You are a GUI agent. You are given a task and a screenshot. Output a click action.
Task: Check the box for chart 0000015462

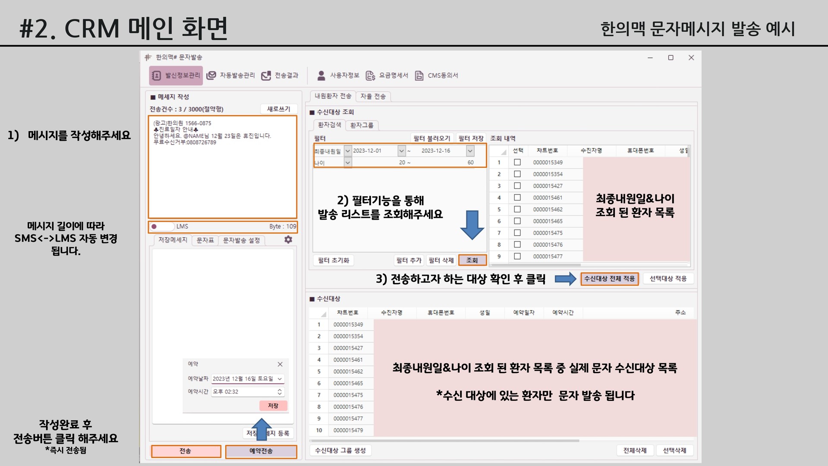tap(517, 209)
